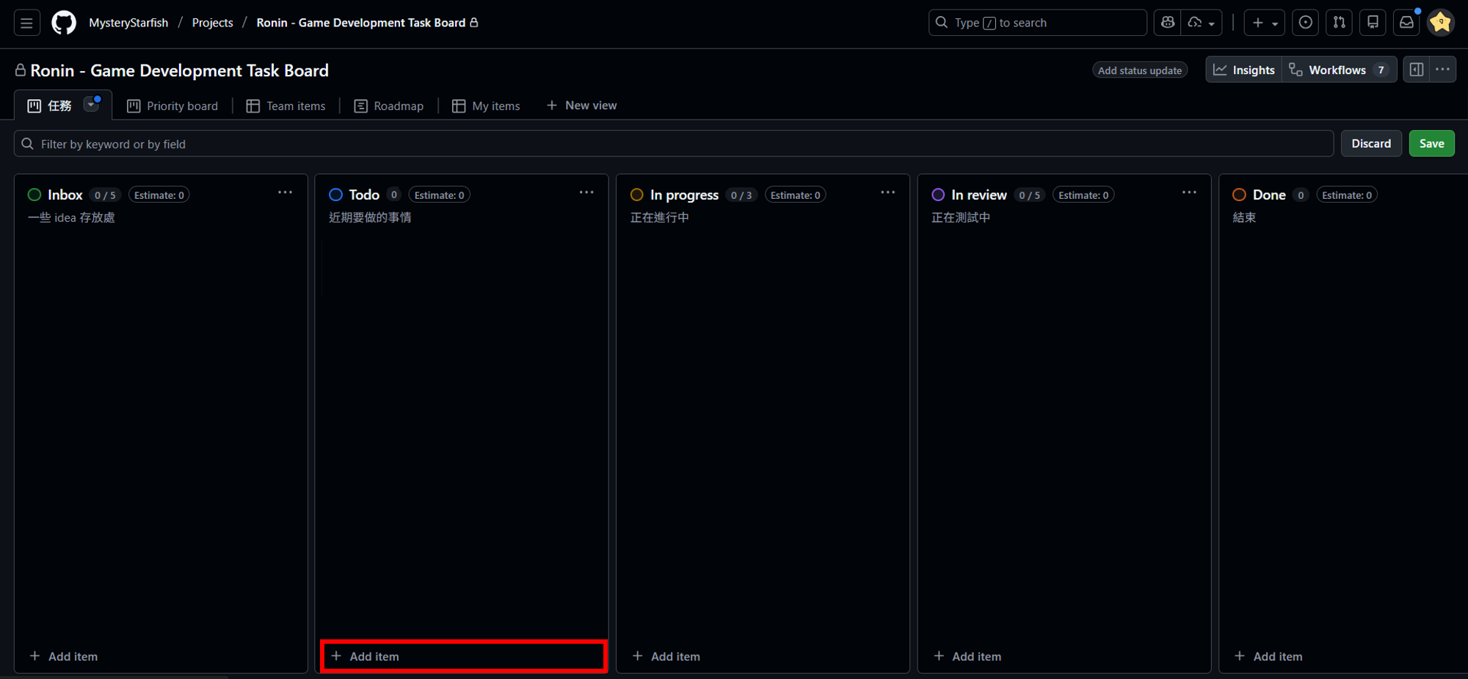Switch to the Priority board tab
This screenshot has width=1468, height=679.
pyautogui.click(x=173, y=106)
